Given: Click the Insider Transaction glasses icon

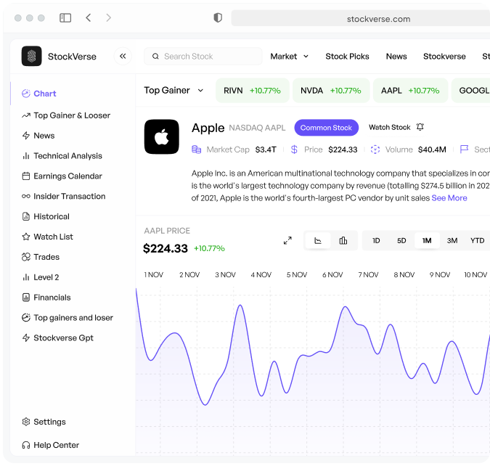Looking at the screenshot, I should (x=26, y=196).
